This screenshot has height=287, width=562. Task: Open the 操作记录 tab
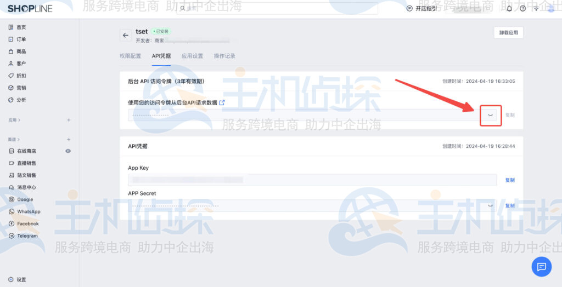click(224, 56)
